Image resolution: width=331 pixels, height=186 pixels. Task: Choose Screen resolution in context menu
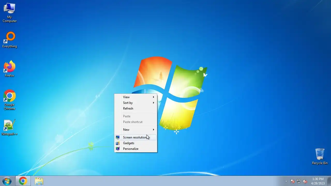[x=136, y=137]
